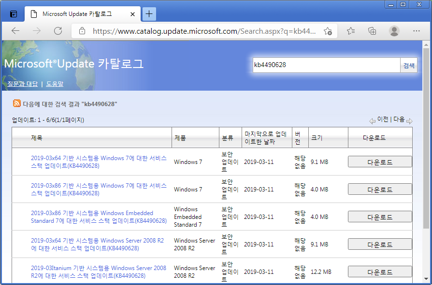Click the browser back arrow
This screenshot has width=432, height=285.
(x=15, y=31)
